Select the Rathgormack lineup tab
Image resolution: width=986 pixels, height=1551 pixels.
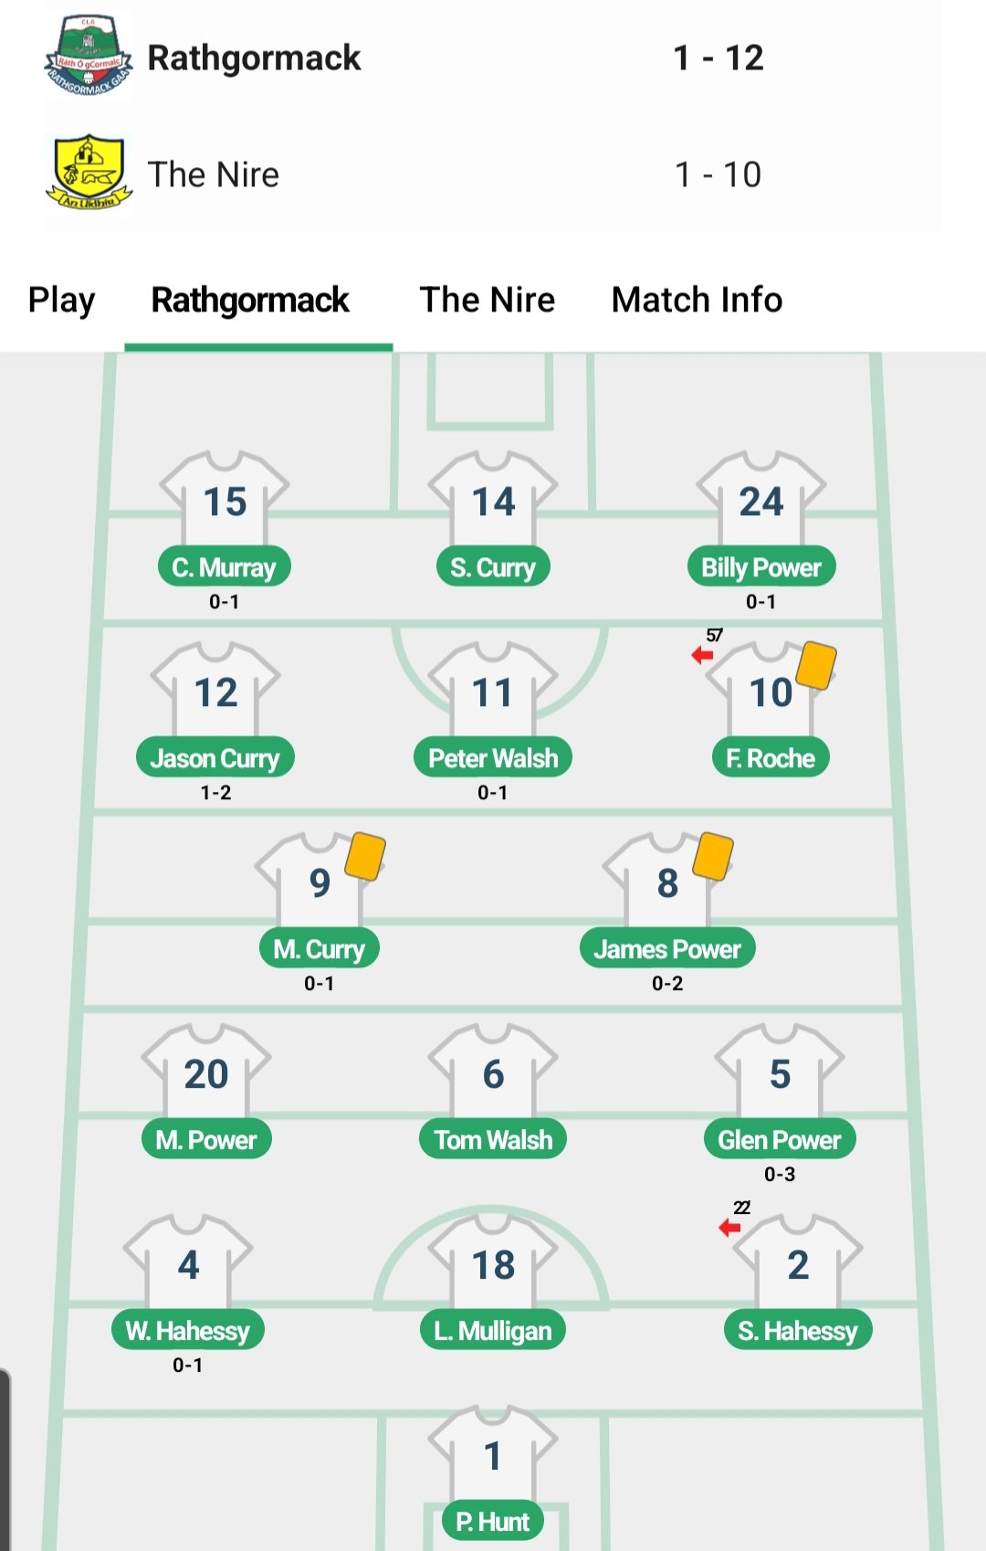pyautogui.click(x=250, y=300)
